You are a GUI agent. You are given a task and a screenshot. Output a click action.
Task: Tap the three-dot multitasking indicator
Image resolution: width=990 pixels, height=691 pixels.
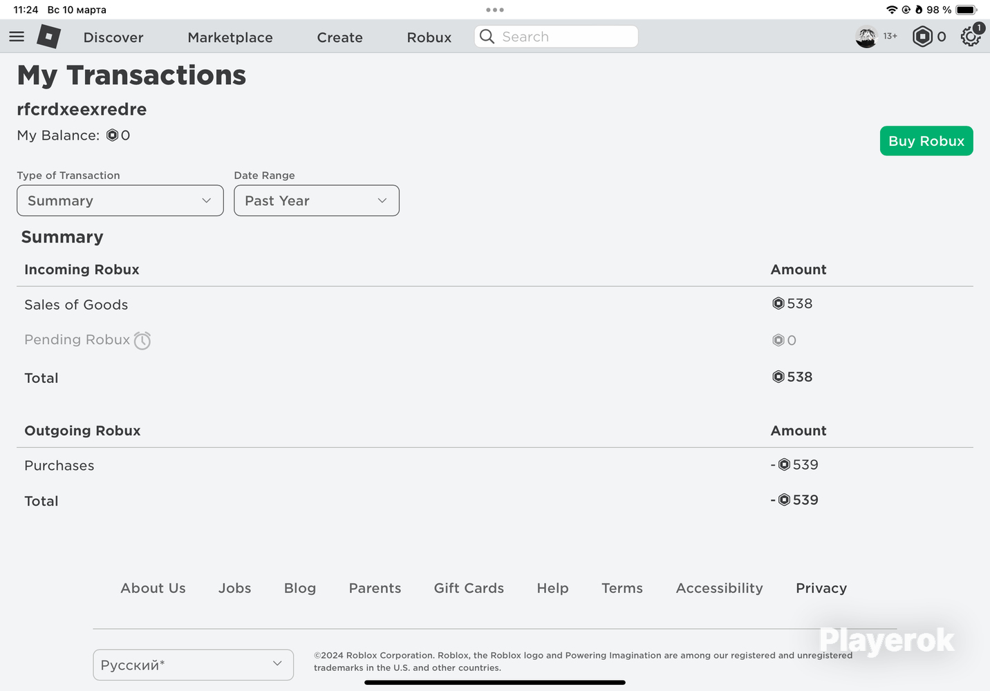[495, 10]
